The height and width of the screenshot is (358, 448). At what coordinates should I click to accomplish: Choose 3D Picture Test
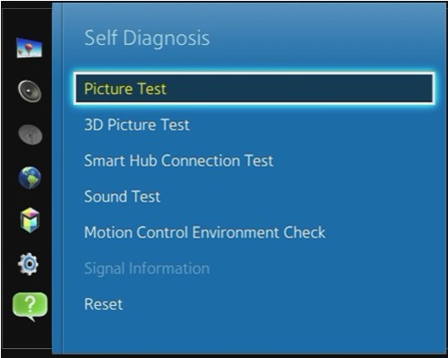(x=137, y=125)
